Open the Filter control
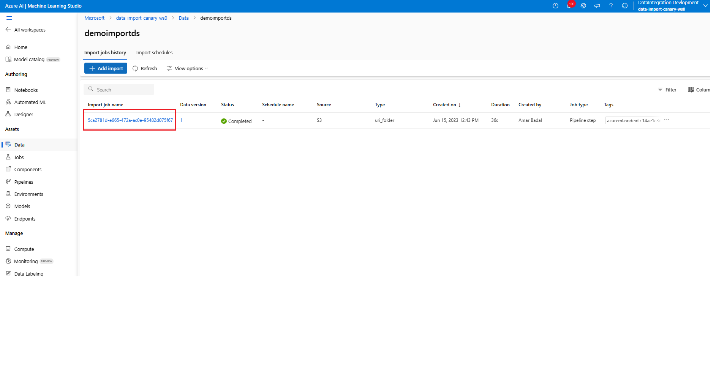This screenshot has width=727, height=383. click(x=667, y=90)
